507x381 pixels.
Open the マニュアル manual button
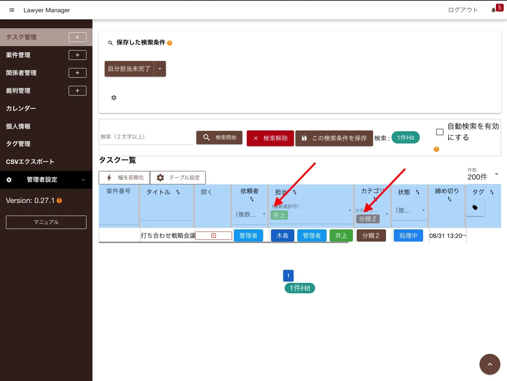click(x=46, y=222)
